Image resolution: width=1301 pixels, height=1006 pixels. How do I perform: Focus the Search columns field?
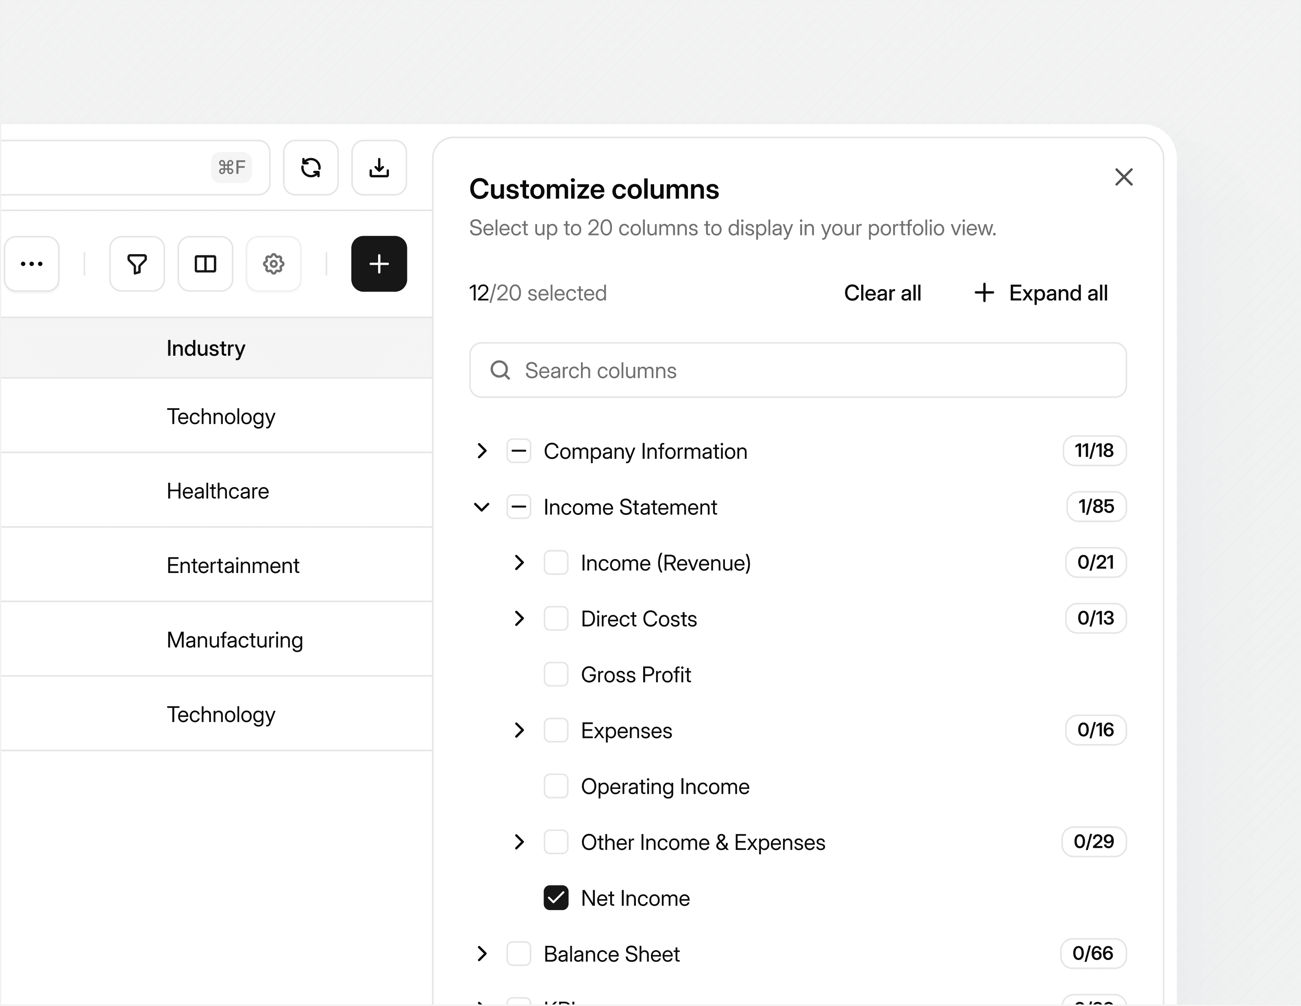[798, 370]
